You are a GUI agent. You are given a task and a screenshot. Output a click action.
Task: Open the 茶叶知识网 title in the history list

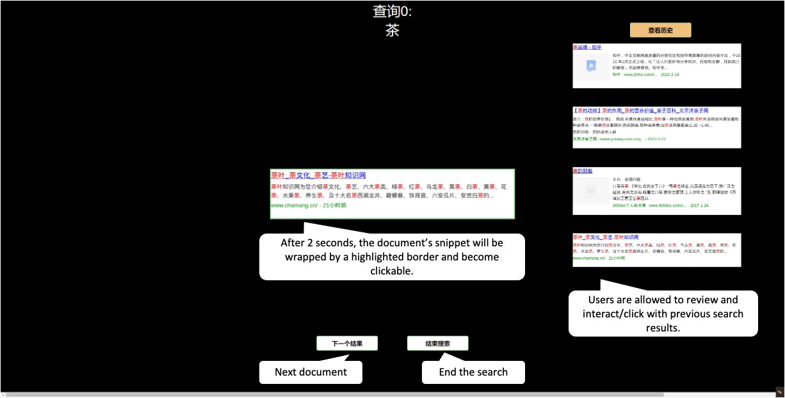(x=607, y=237)
